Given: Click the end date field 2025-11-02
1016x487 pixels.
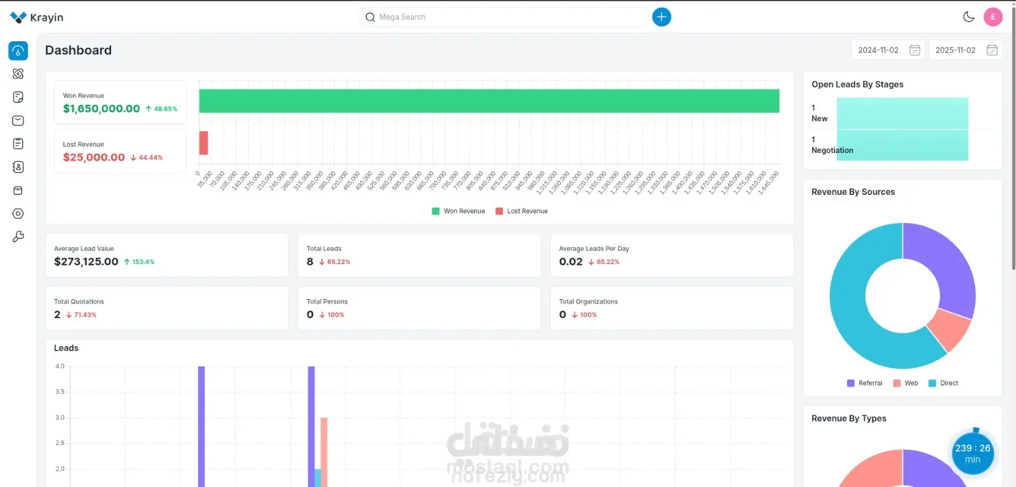Looking at the screenshot, I should pos(965,50).
